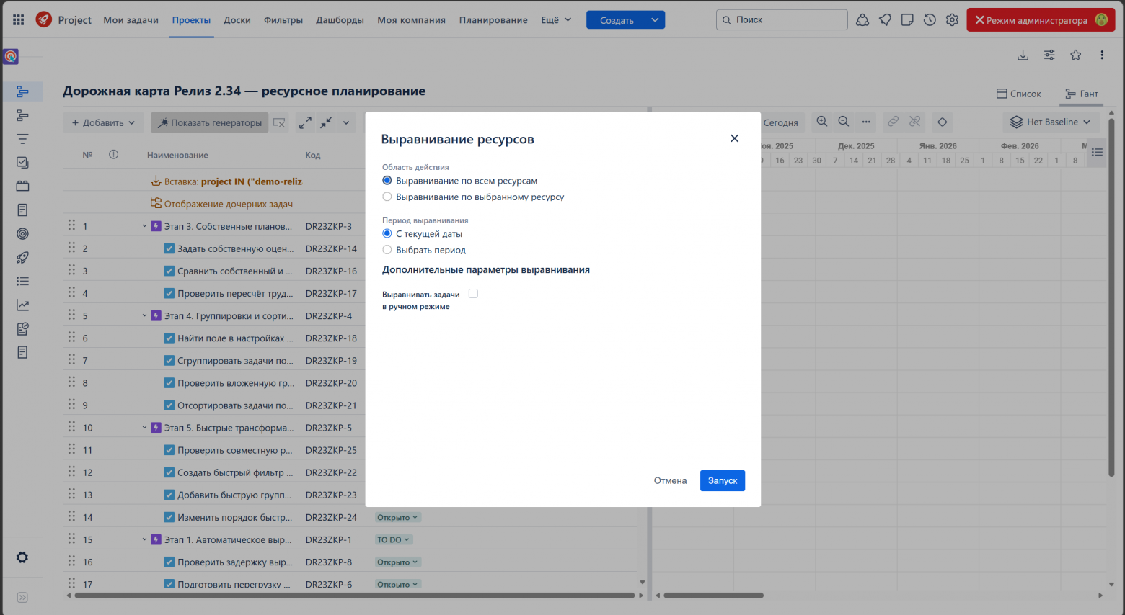Go to Мои задачи menu

click(131, 20)
